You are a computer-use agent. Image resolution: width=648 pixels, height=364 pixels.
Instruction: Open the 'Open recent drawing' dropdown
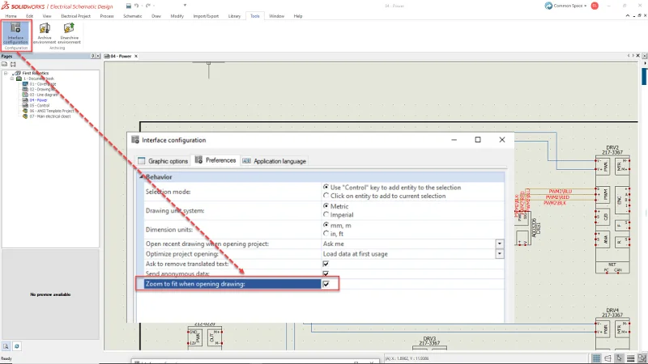click(499, 243)
